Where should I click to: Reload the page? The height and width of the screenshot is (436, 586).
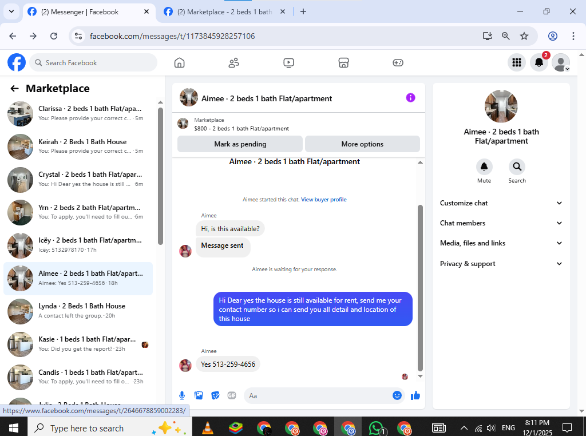click(54, 36)
